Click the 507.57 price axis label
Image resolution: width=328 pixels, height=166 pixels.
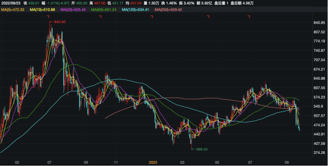[319, 115]
